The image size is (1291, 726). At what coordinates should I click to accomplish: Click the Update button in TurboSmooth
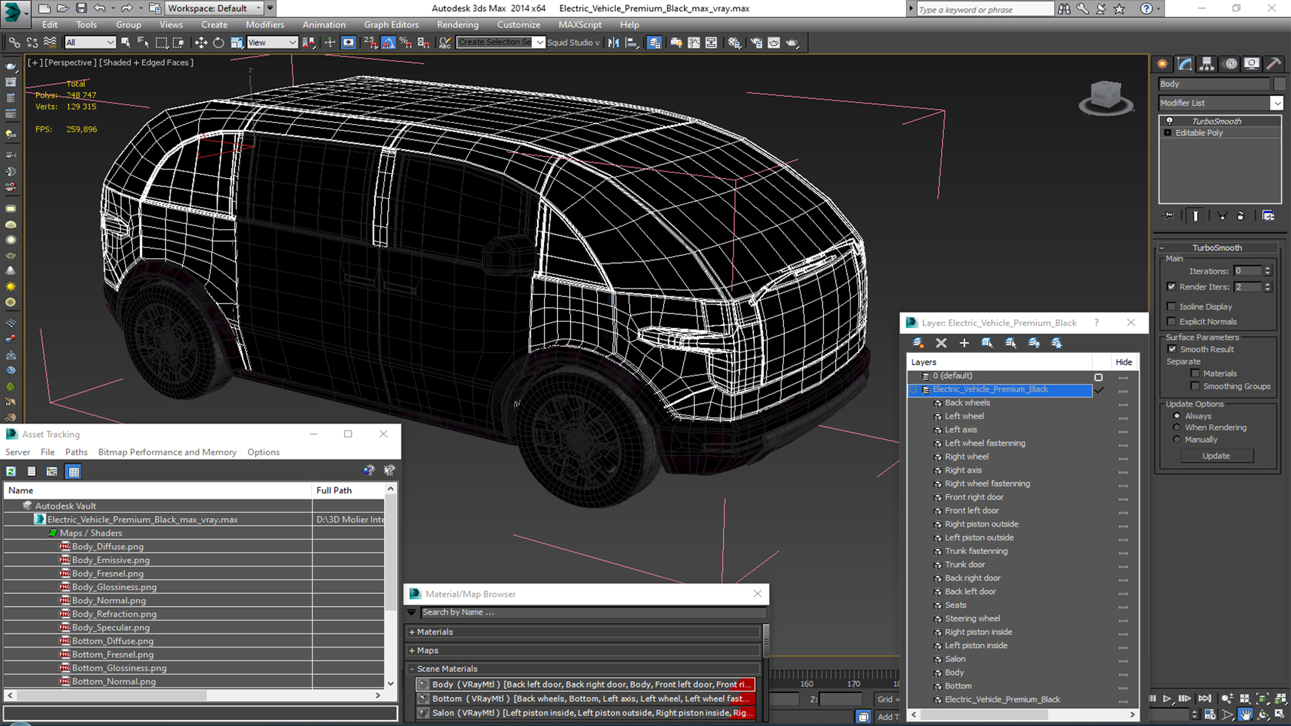pyautogui.click(x=1216, y=456)
